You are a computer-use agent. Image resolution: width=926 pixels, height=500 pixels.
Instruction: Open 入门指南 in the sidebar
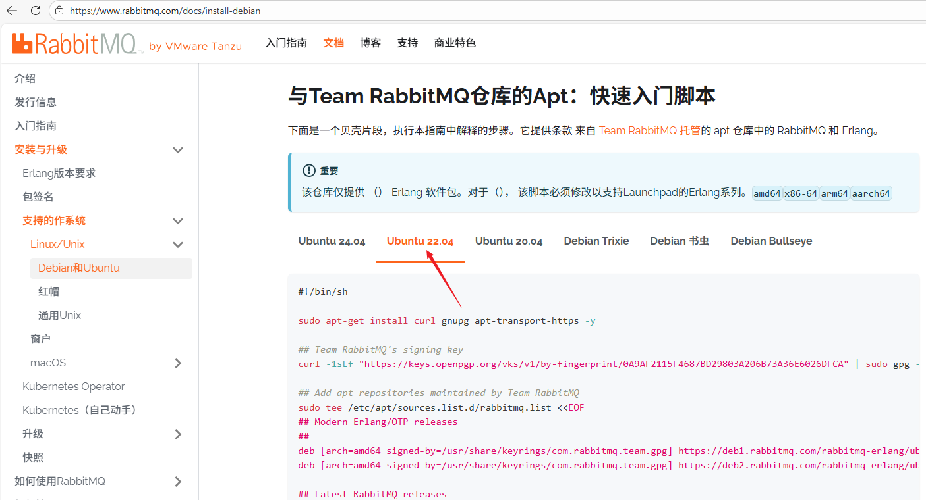coord(36,126)
